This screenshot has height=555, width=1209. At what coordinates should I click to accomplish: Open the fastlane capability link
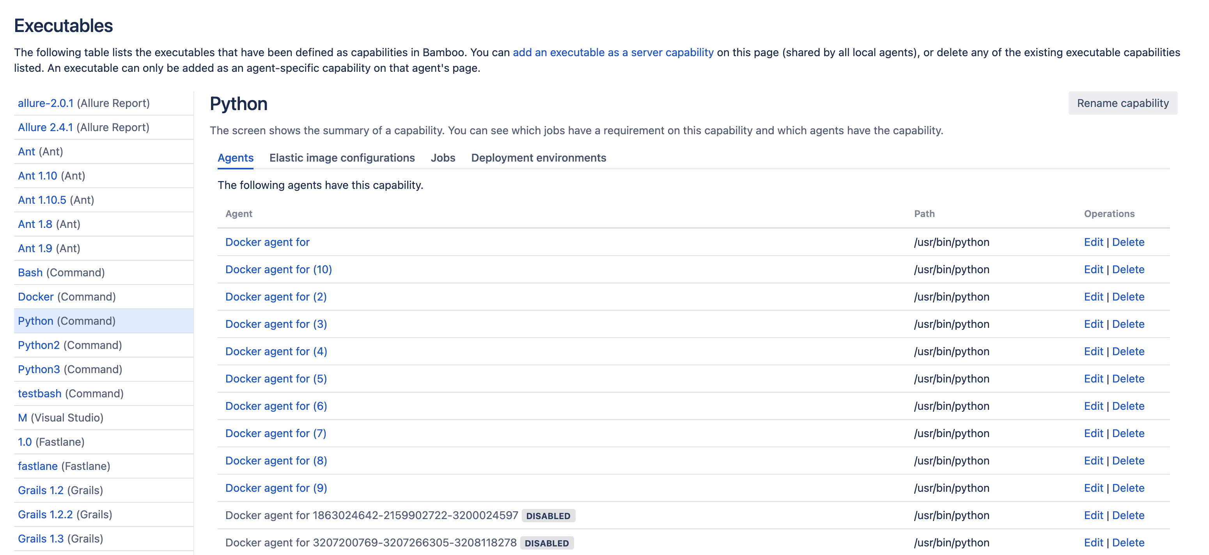pos(37,466)
